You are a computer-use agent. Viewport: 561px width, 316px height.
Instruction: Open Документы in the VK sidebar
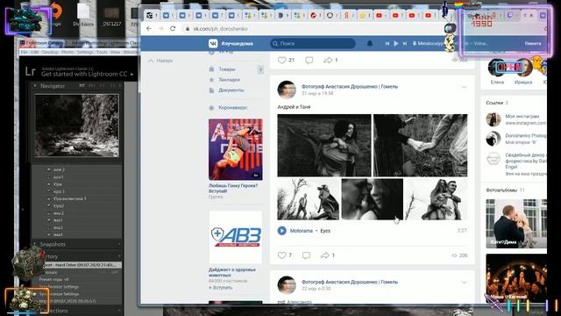[231, 90]
